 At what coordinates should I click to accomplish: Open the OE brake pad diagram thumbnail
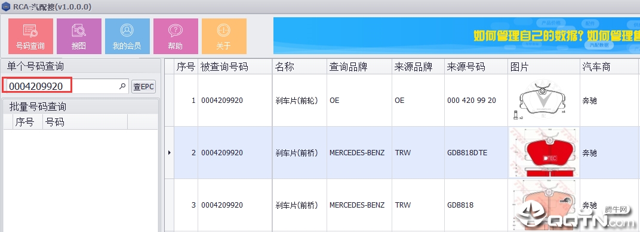tap(544, 100)
